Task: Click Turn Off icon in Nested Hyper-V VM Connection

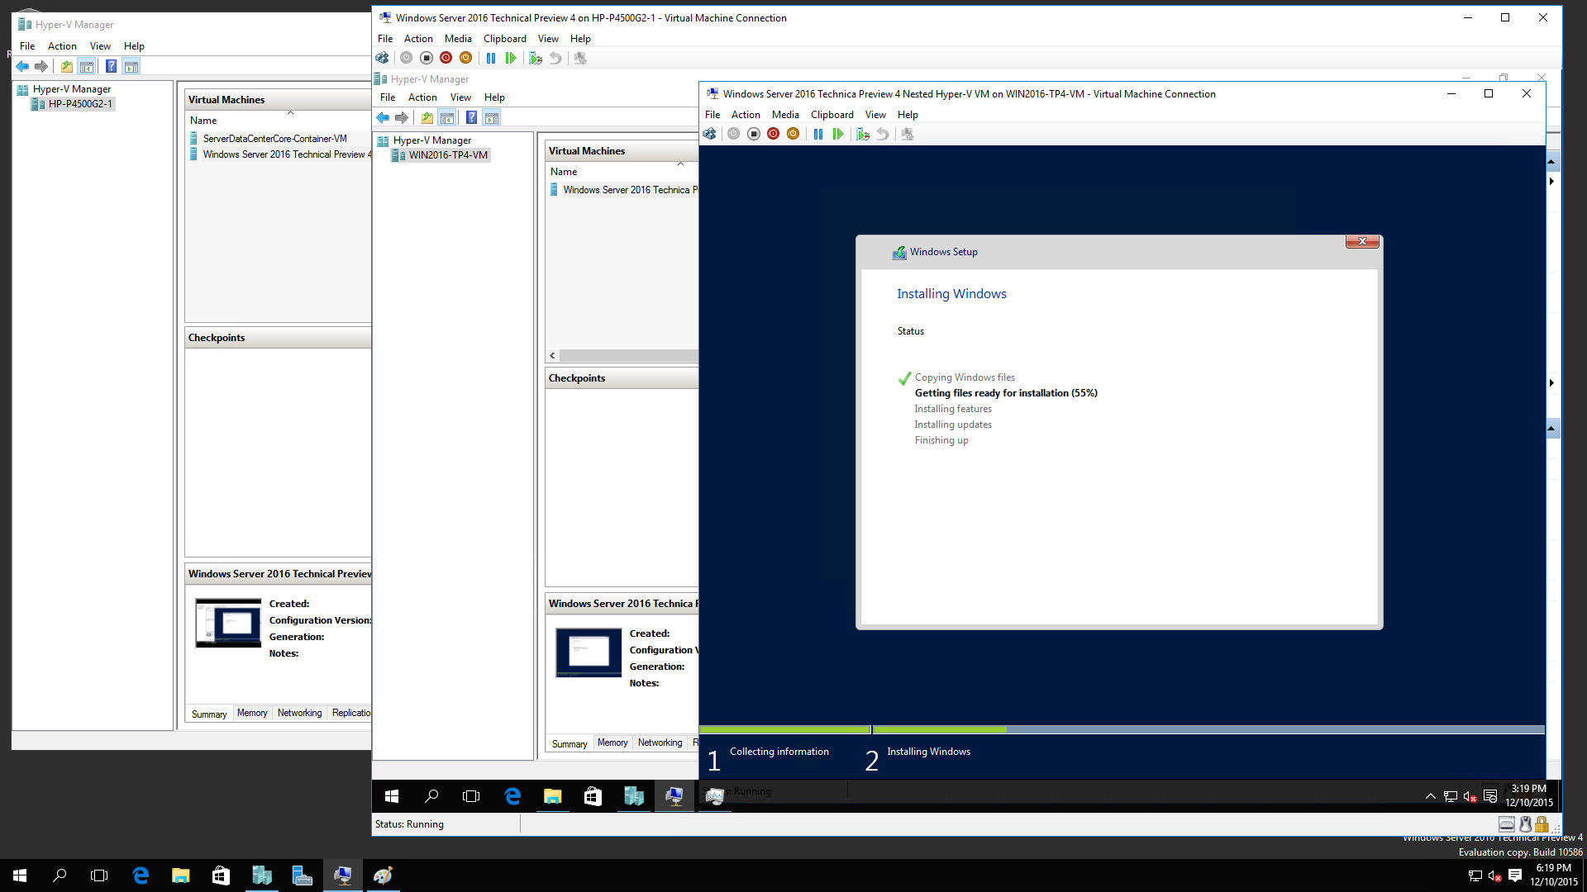Action: (754, 134)
